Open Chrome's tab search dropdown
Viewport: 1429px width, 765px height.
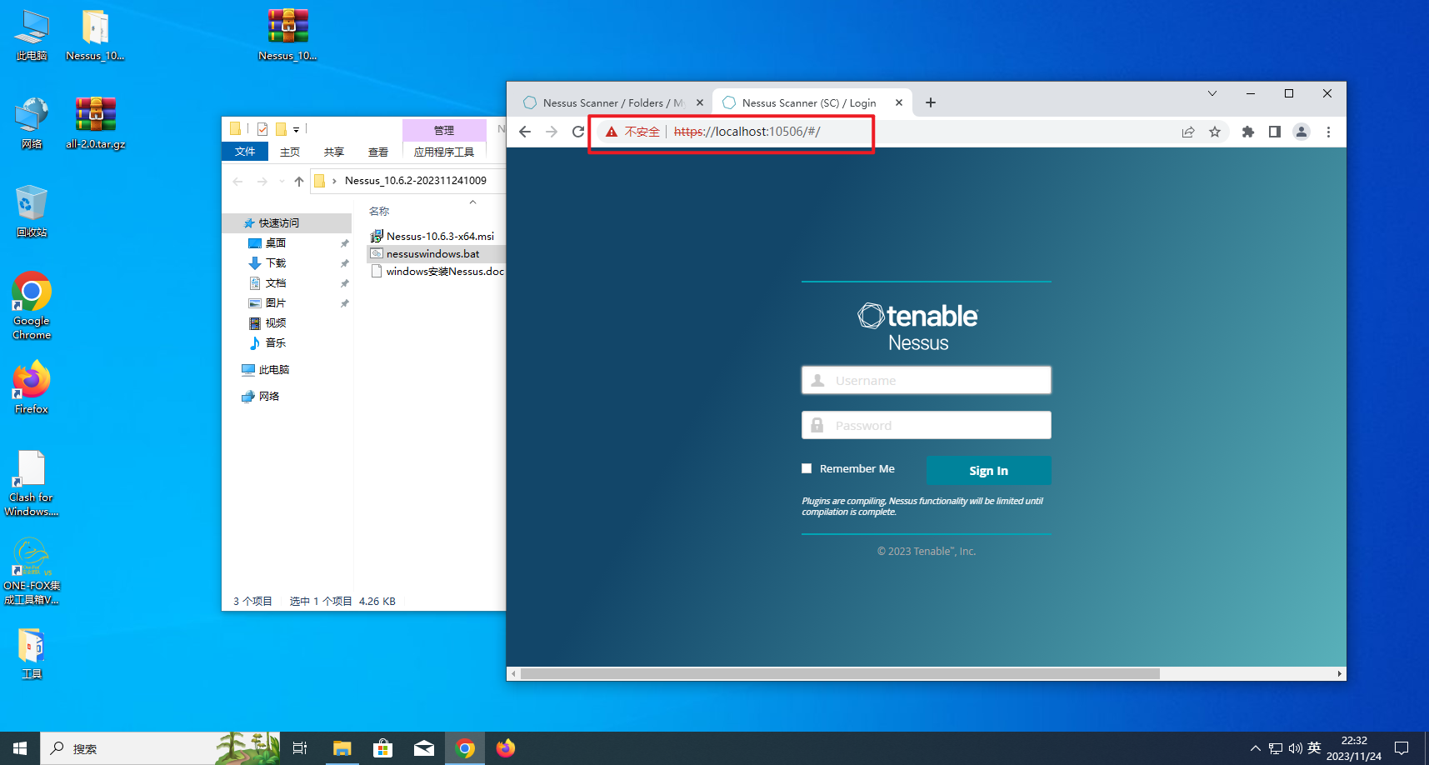[x=1212, y=93]
